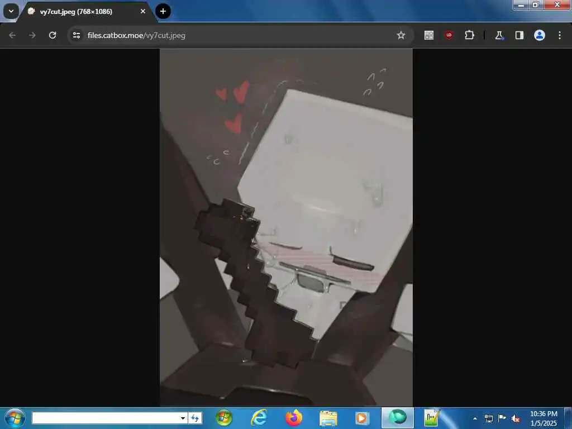
Task: Click the taskbar address refresh button
Action: (x=195, y=418)
